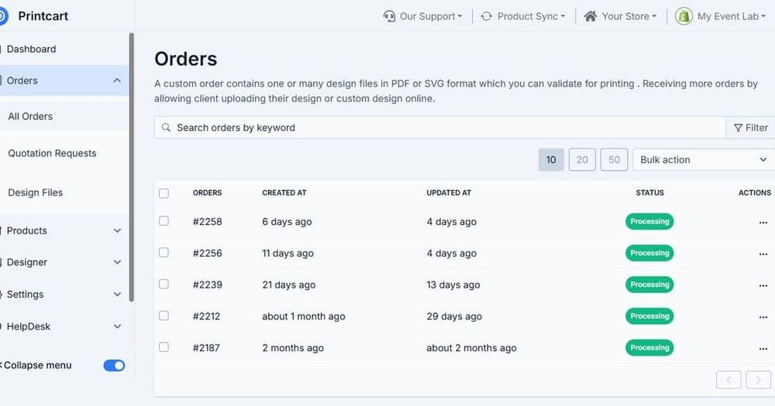
Task: Click the sidebar vertical scrollbar
Action: [x=132, y=167]
